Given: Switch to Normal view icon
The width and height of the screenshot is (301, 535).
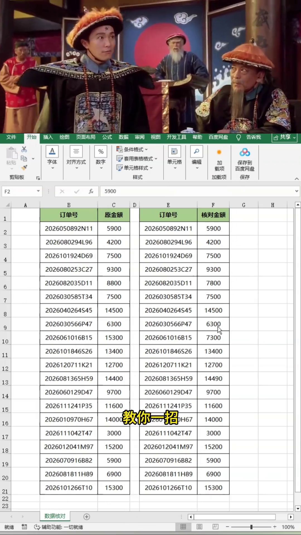Looking at the screenshot, I should [x=183, y=527].
